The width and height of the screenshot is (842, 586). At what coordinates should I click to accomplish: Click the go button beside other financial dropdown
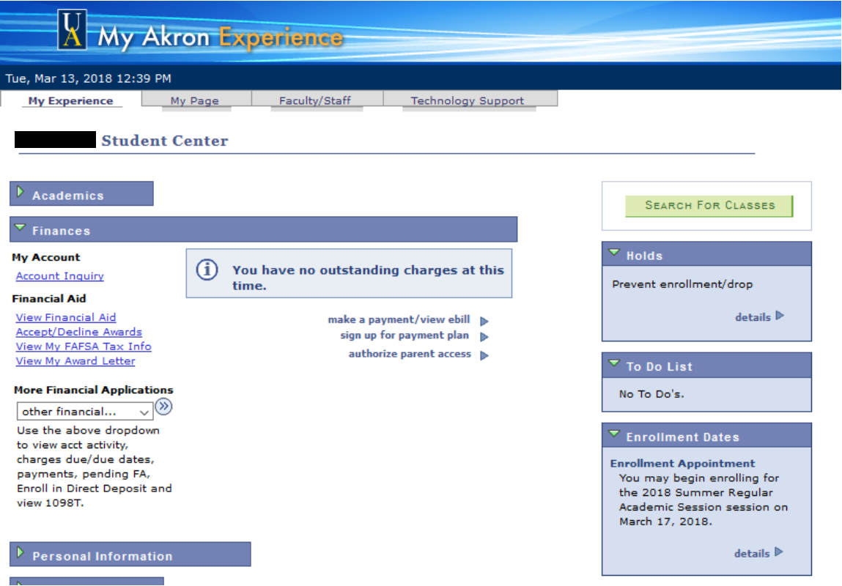163,407
